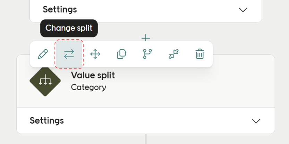This screenshot has height=144, width=289.
Task: Select the four-arrow move icon
Action: click(x=95, y=54)
